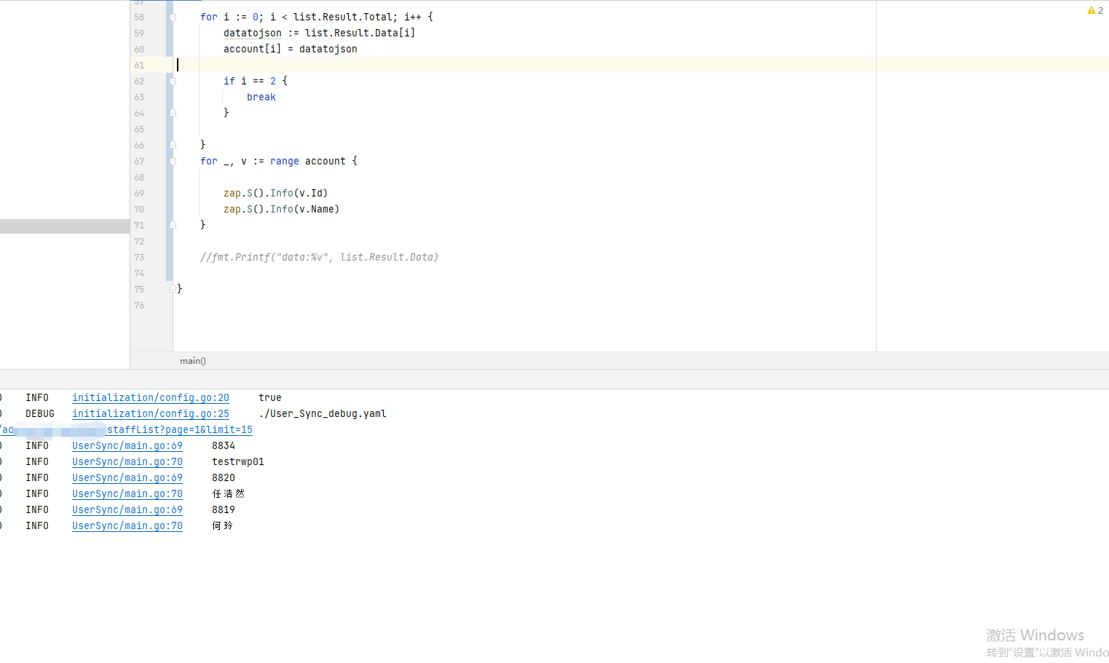This screenshot has height=663, width=1109.
Task: Click the fold end marker on line 71
Action: pyautogui.click(x=173, y=225)
